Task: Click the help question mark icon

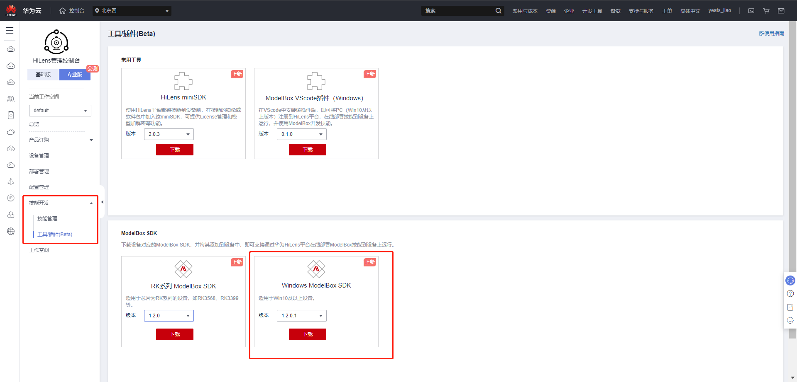Action: (790, 294)
